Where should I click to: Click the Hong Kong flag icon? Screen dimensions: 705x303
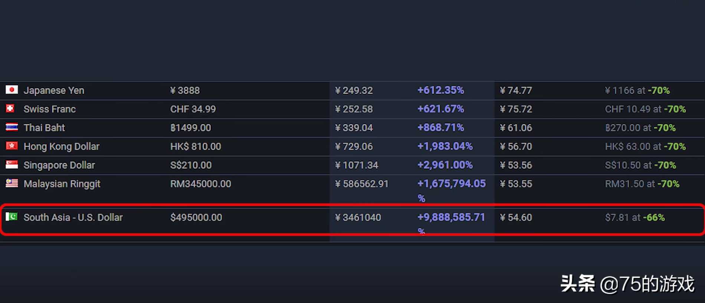coord(12,146)
